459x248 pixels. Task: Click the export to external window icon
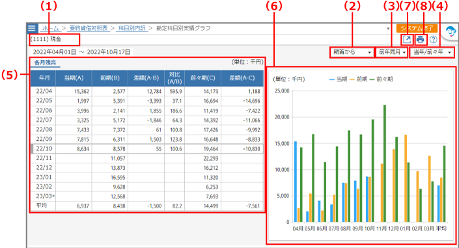click(x=407, y=39)
